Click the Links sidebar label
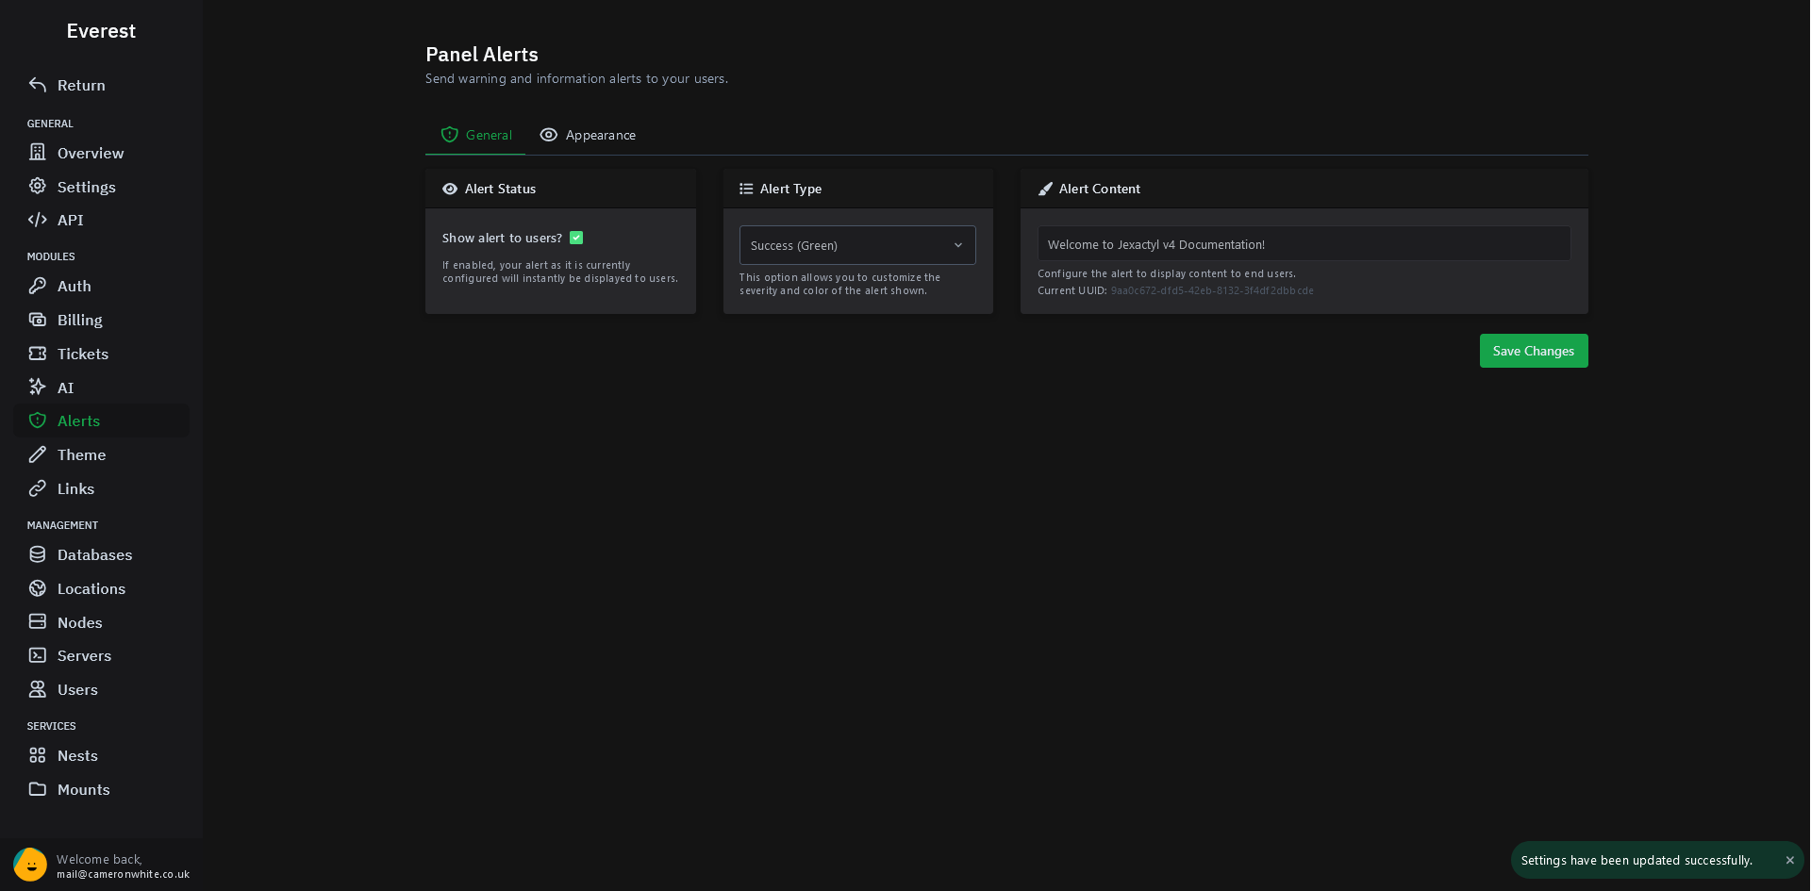This screenshot has width=1811, height=891. 75,488
